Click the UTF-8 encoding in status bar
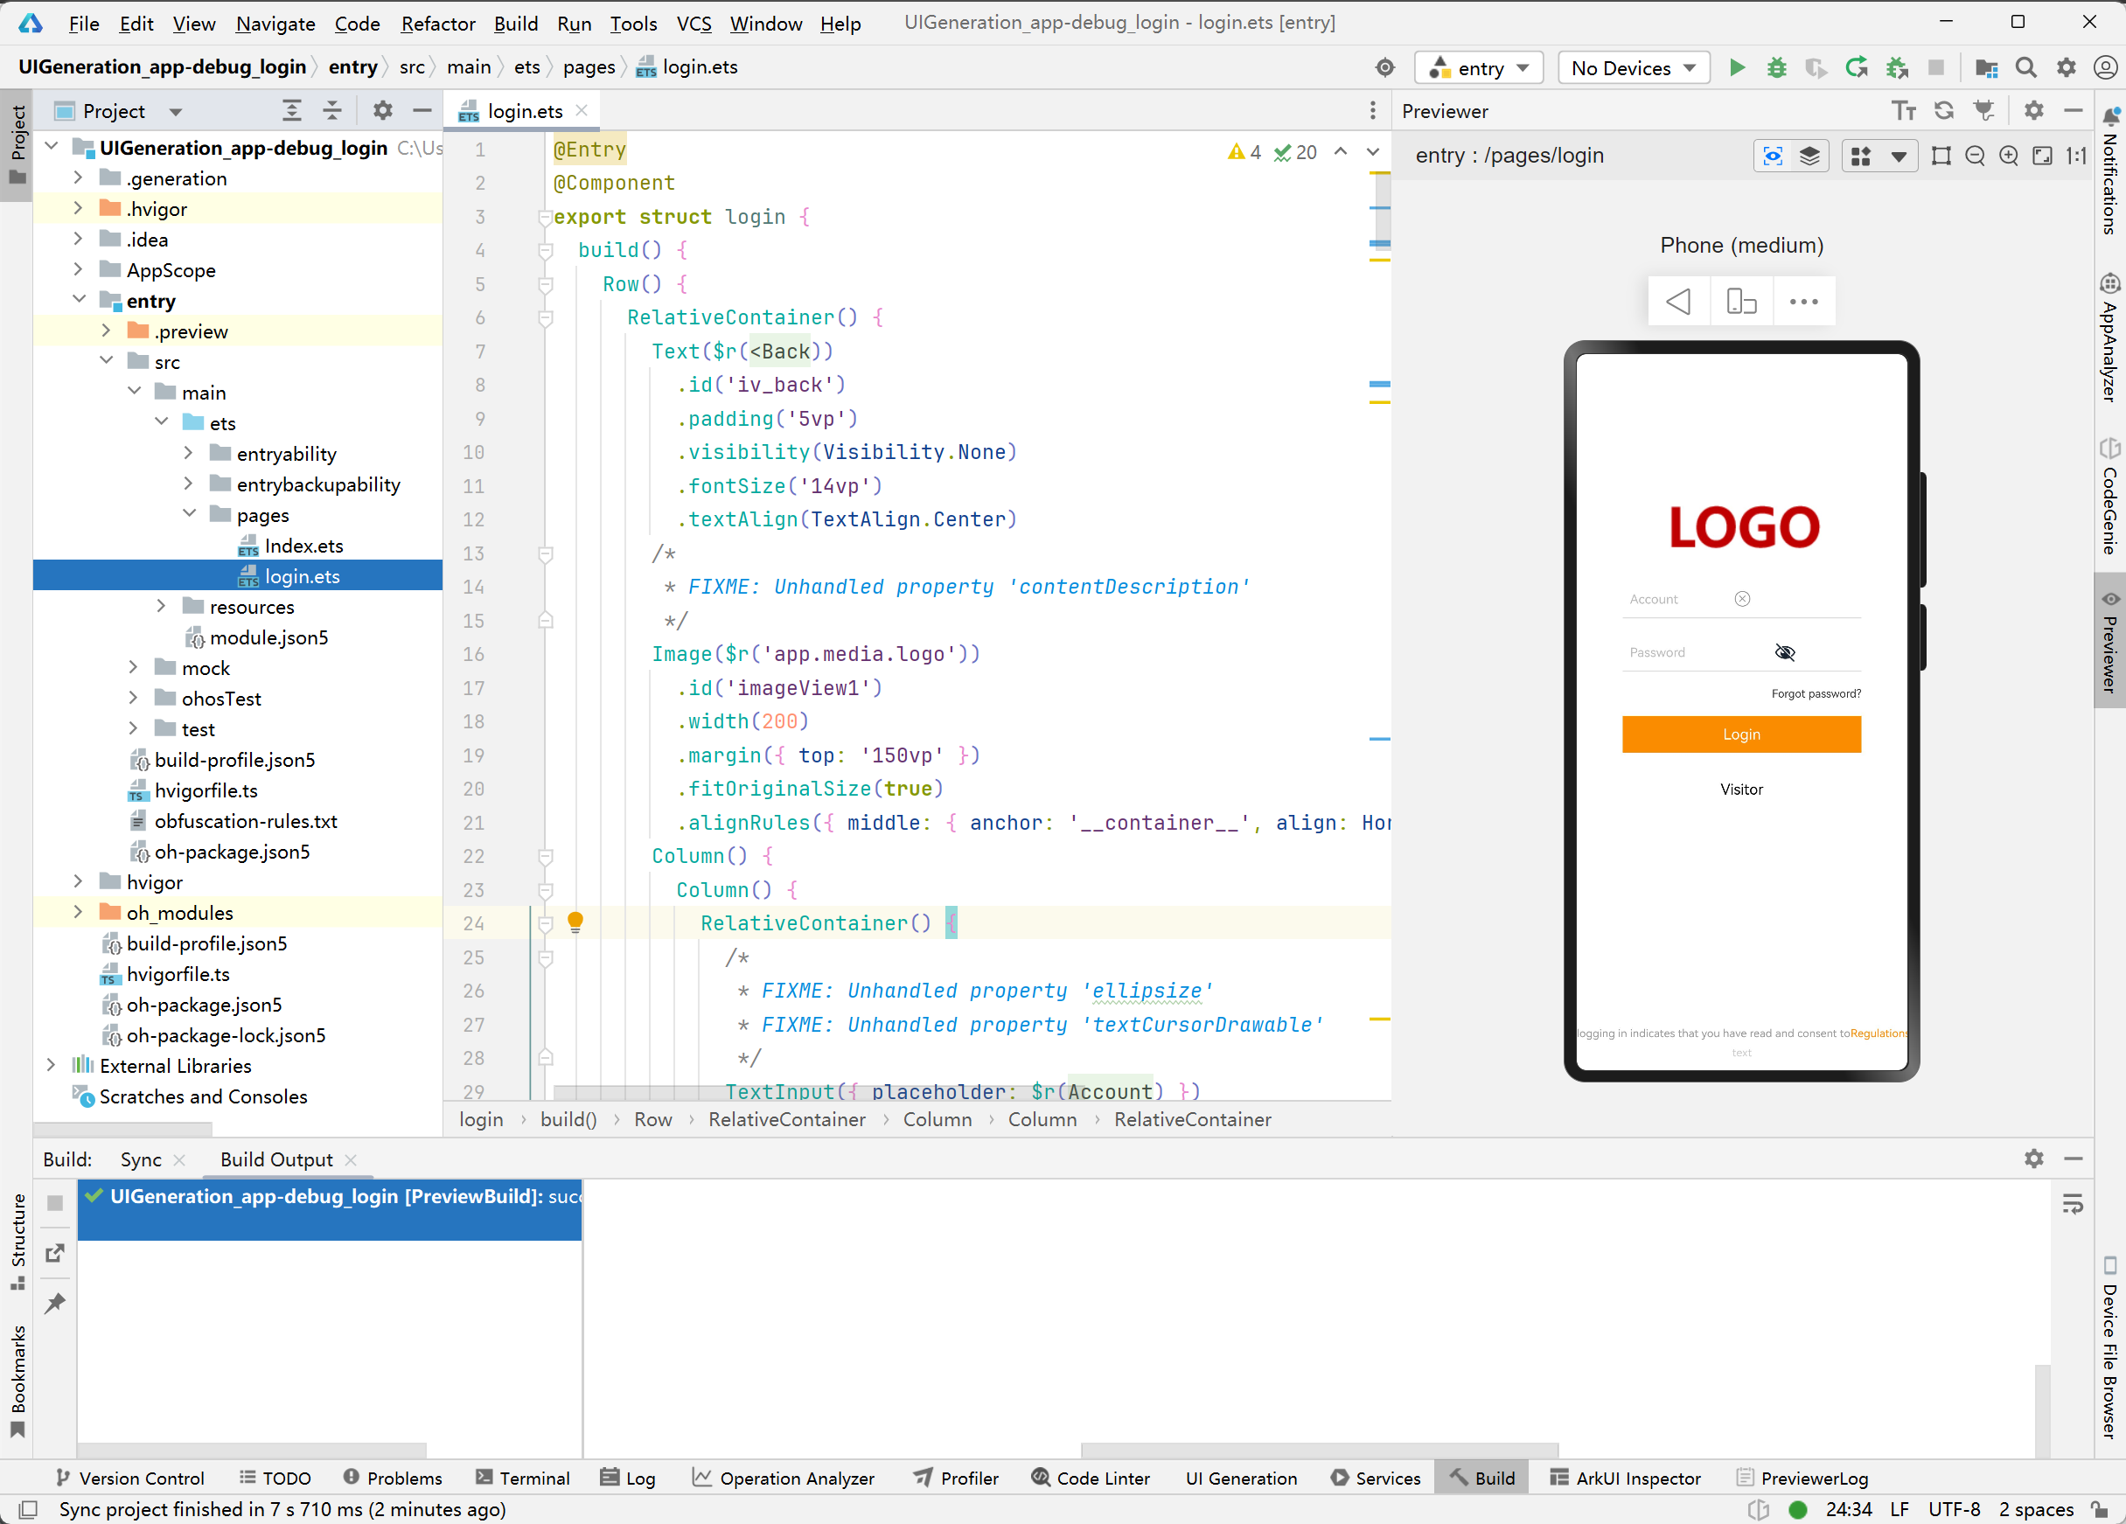The height and width of the screenshot is (1524, 2126). pos(1954,1509)
